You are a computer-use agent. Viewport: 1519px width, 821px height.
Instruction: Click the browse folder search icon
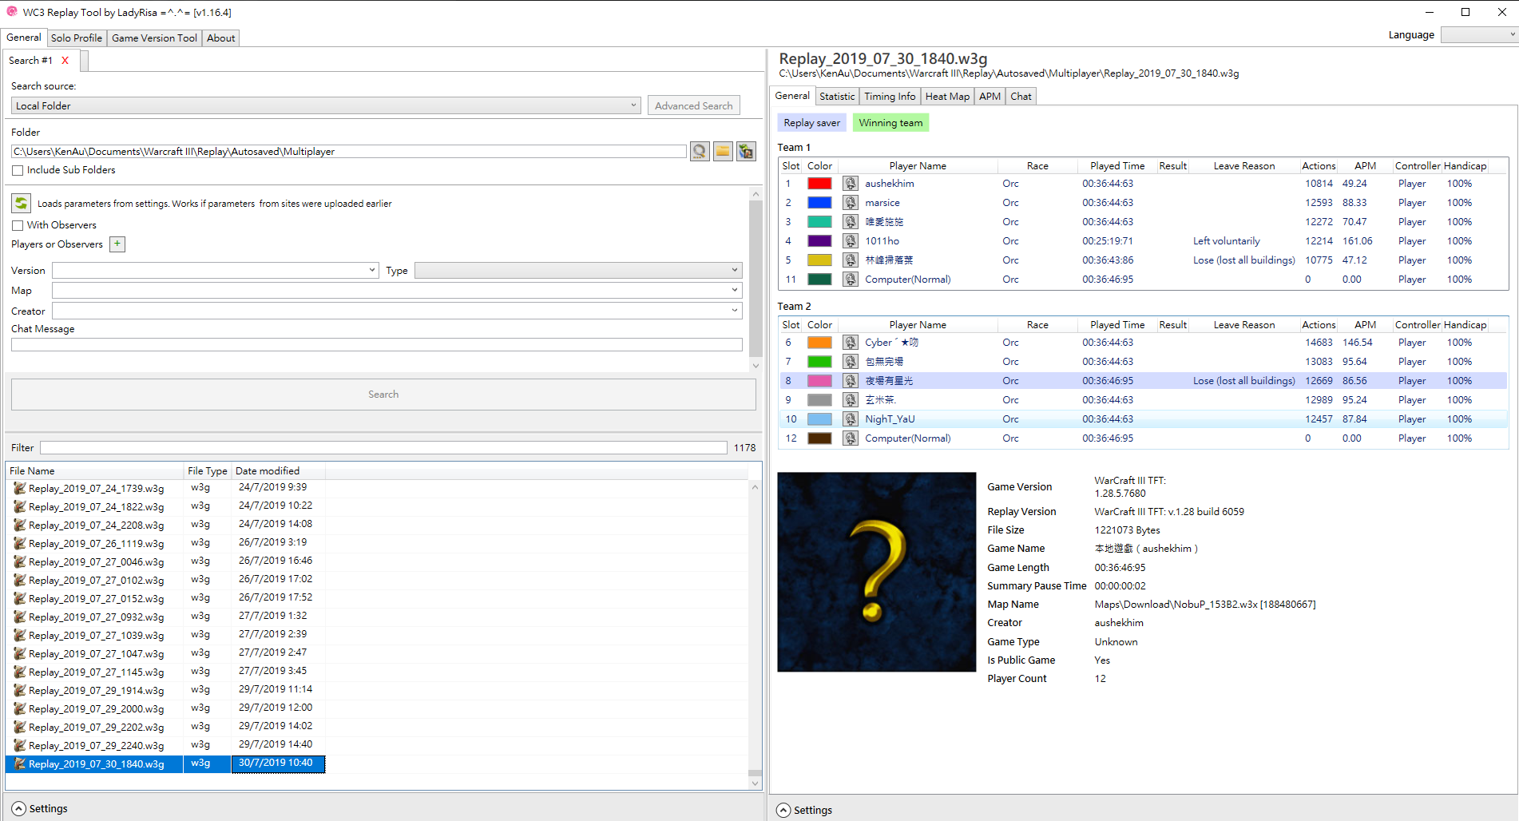[x=700, y=152]
